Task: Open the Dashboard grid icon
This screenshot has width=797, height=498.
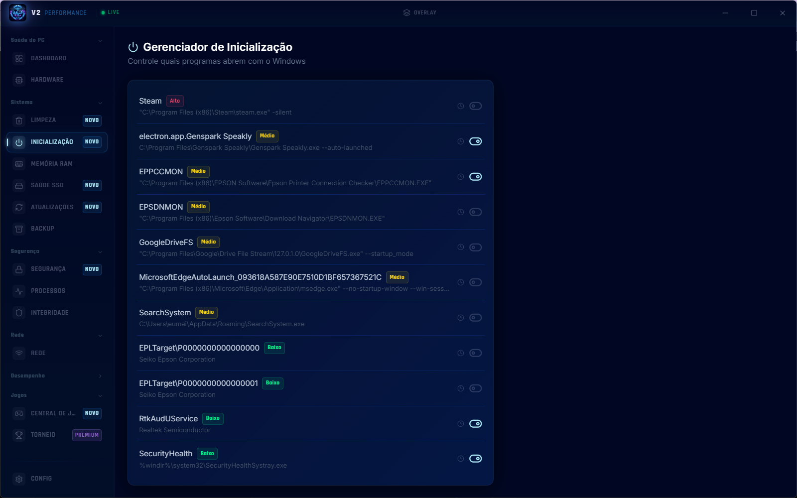Action: click(x=19, y=58)
